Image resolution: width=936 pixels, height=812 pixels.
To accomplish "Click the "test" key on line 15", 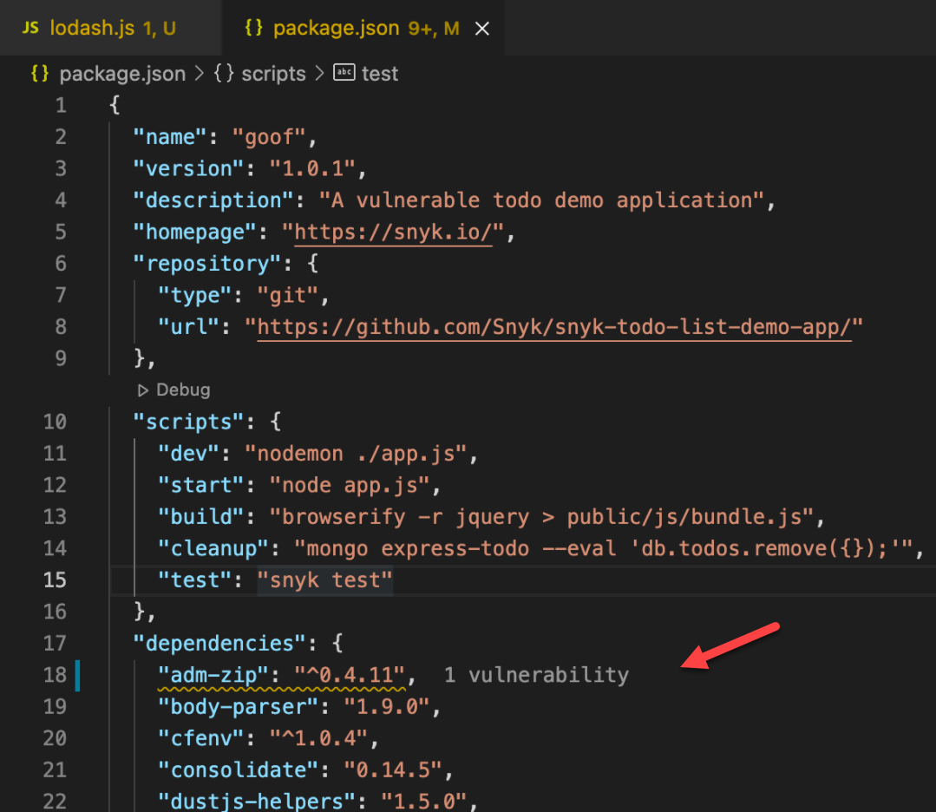I will tap(195, 580).
